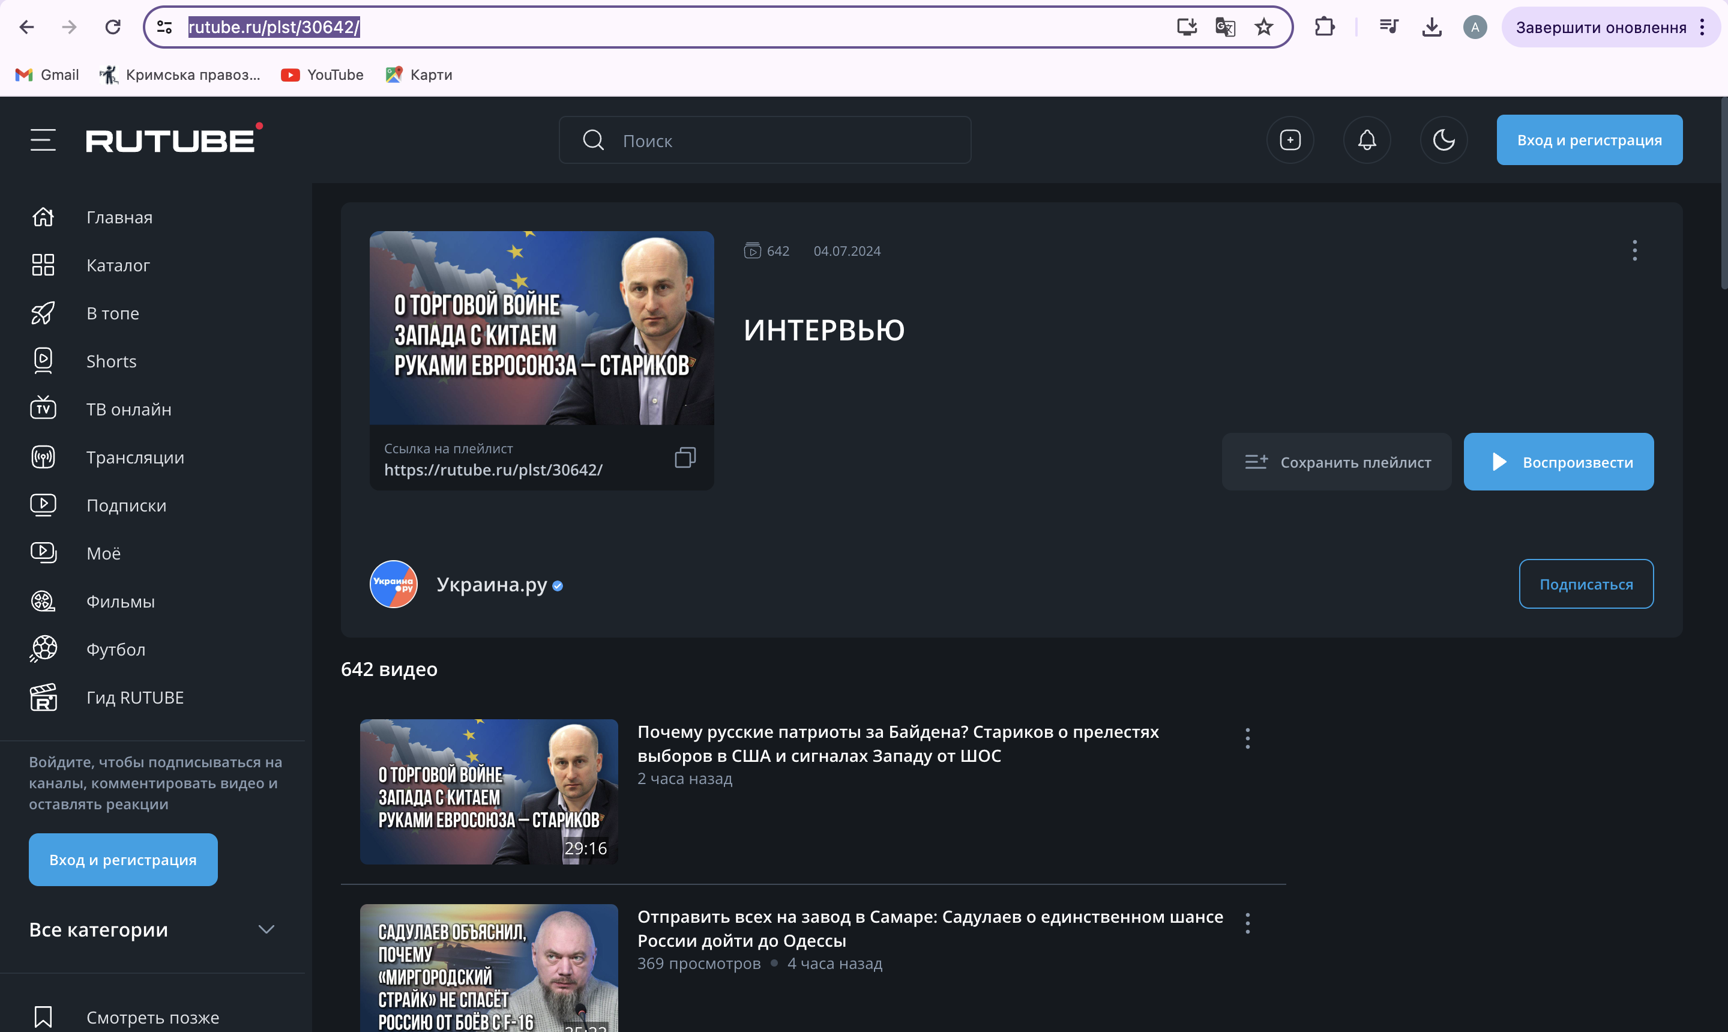Screen dimensions: 1728x1032
Task: Go forward in browser history
Action: [70, 27]
